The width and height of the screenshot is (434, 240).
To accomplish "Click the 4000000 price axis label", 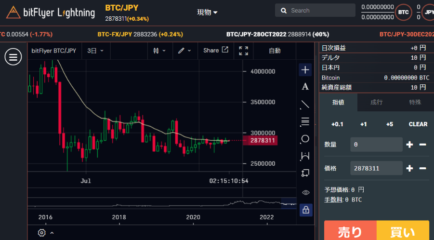I will (263, 71).
